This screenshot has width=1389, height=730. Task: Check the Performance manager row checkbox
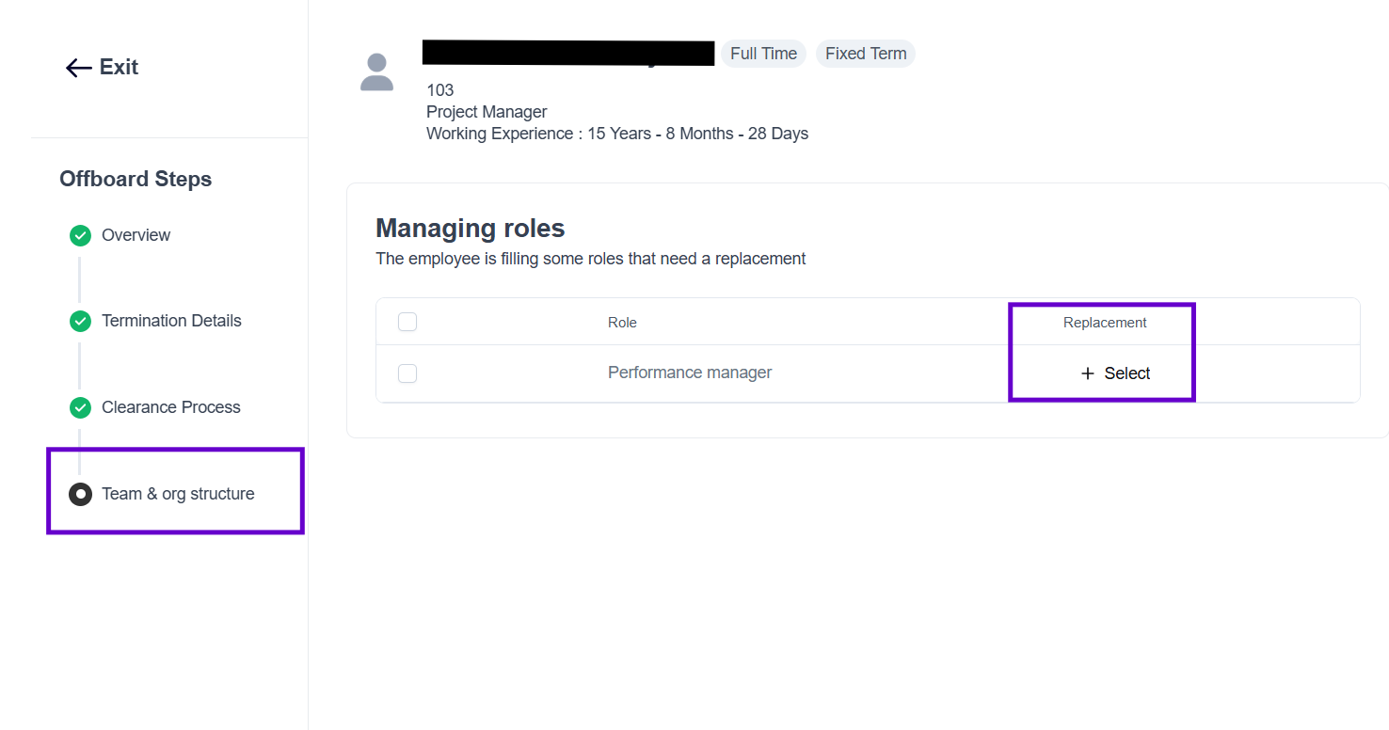(x=407, y=373)
